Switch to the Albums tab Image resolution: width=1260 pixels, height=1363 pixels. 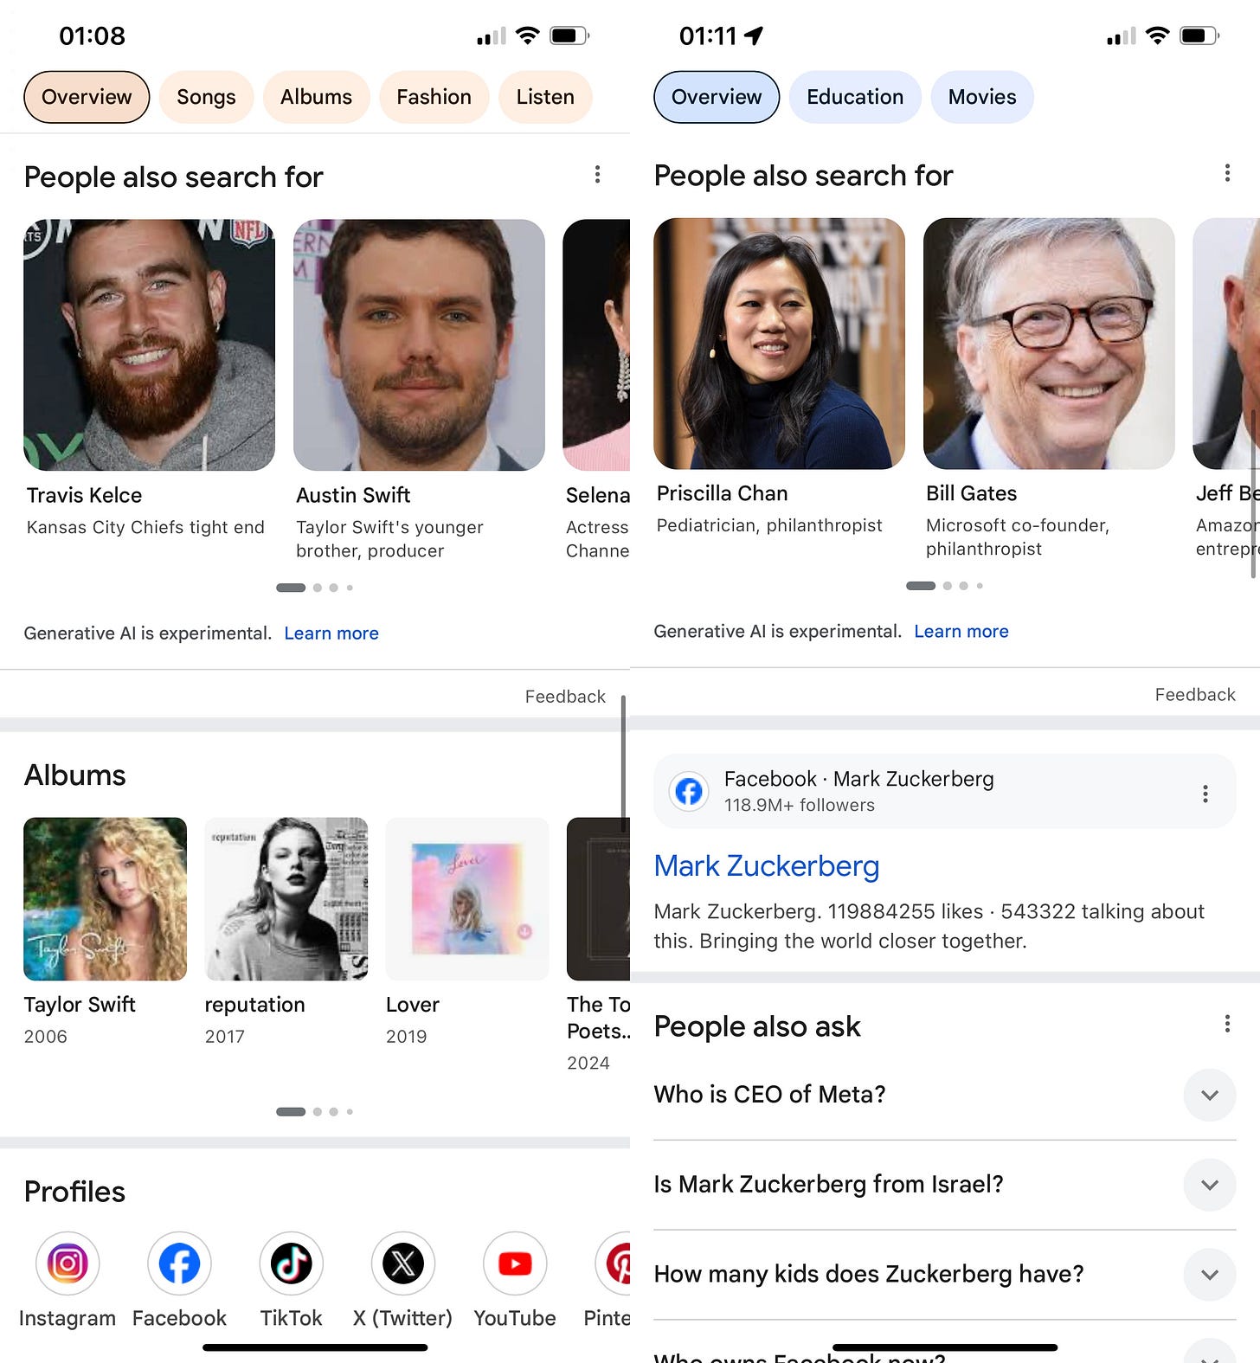pyautogui.click(x=316, y=97)
